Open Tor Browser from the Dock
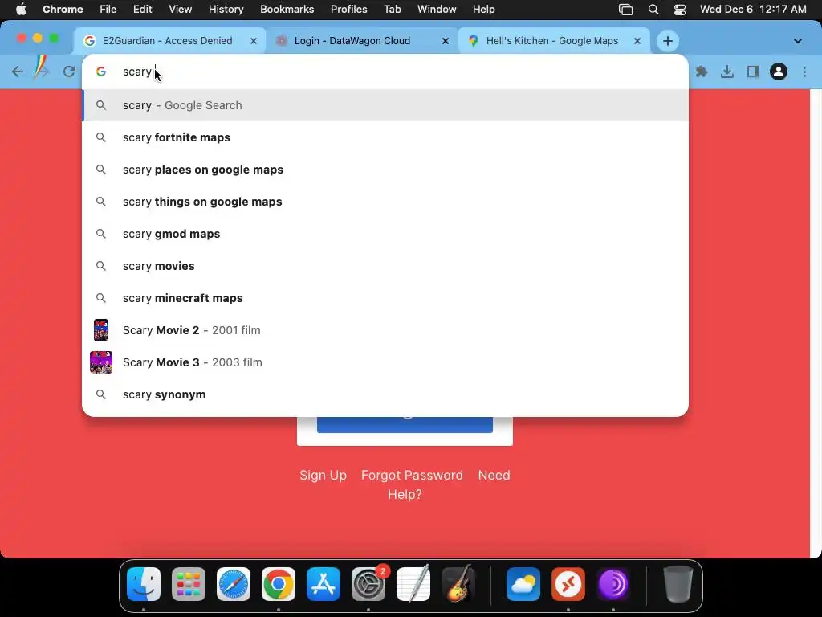822x617 pixels. [x=613, y=584]
